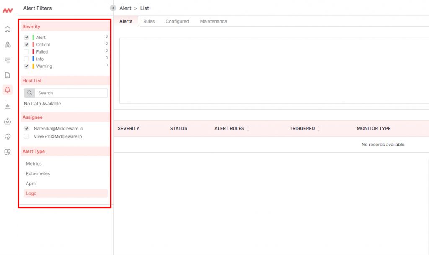
Task: Click the search magnifier in Host List
Action: coord(29,92)
